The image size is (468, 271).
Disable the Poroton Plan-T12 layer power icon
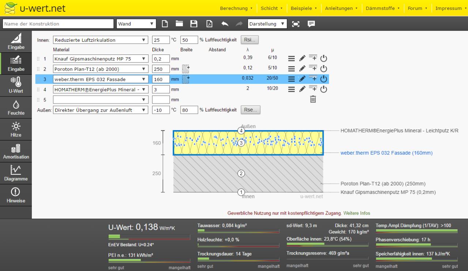click(x=324, y=69)
